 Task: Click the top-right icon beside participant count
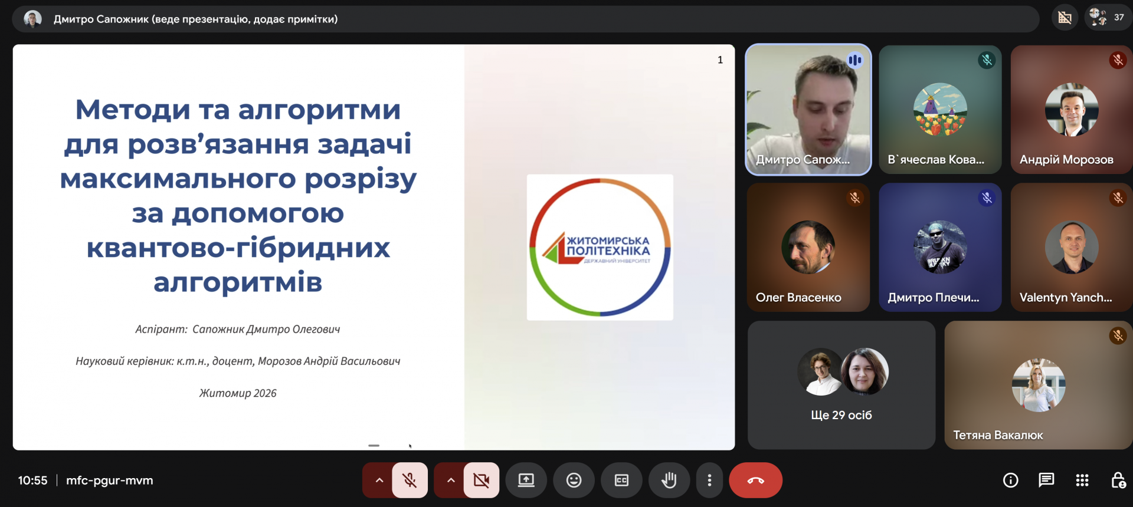1065,18
